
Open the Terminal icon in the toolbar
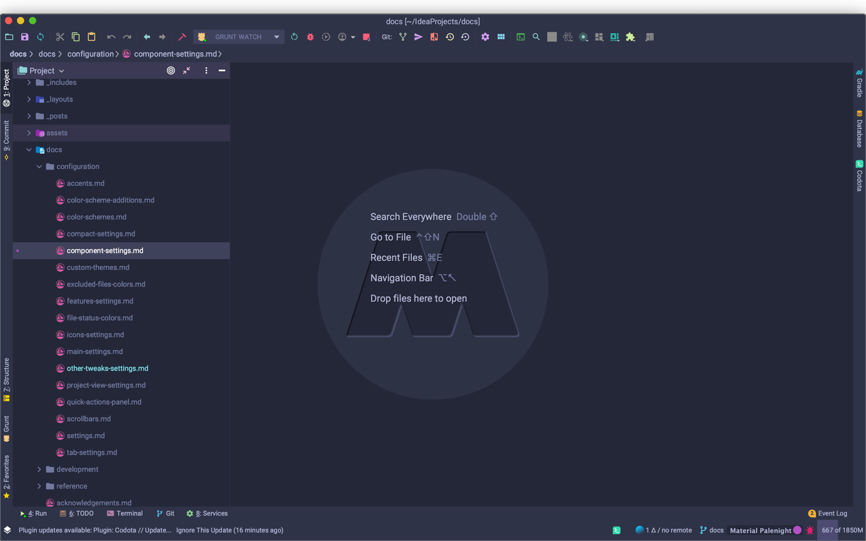pos(520,37)
